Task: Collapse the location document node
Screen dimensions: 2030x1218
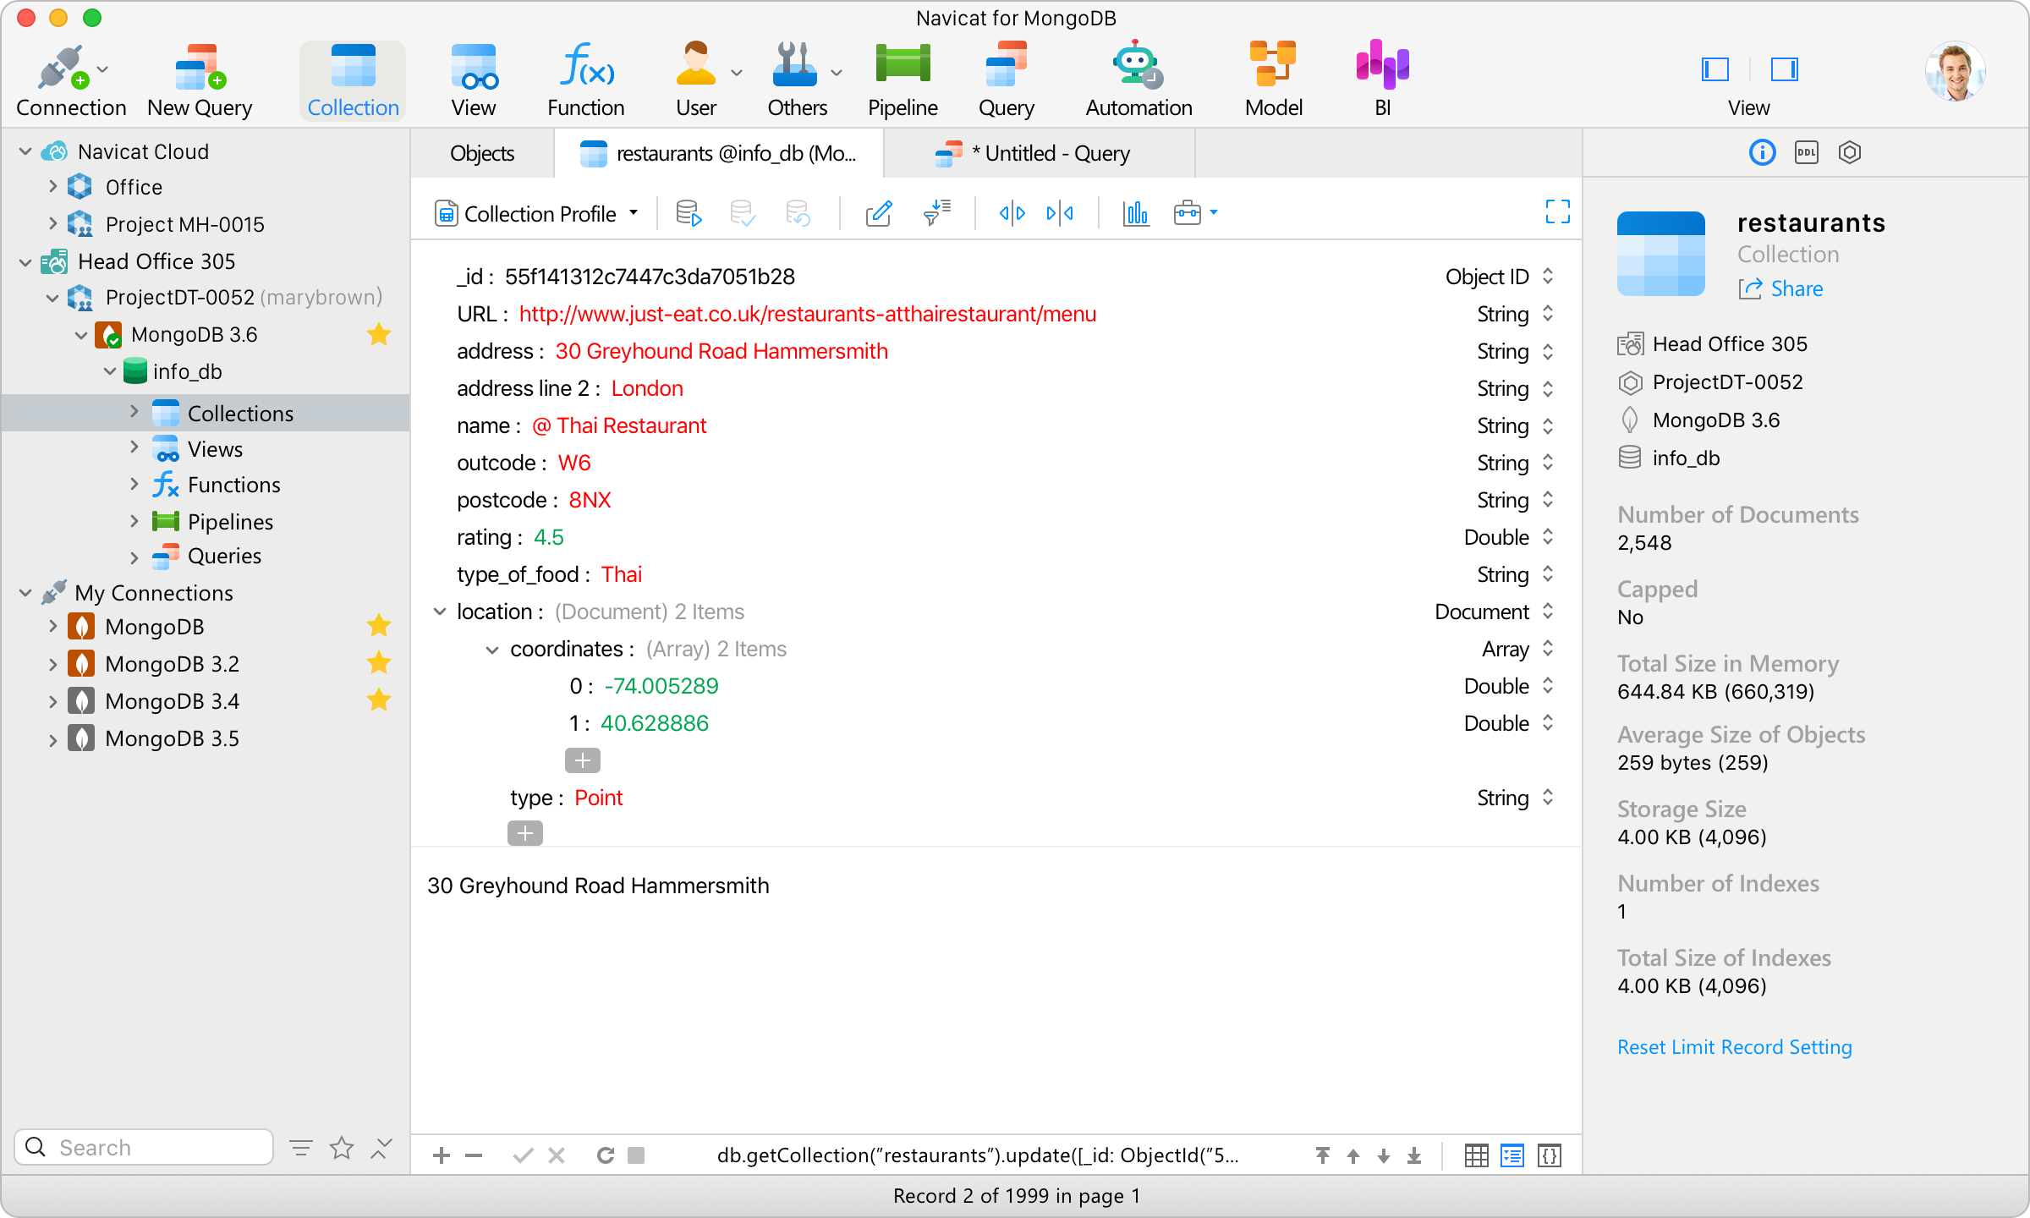Action: click(440, 612)
